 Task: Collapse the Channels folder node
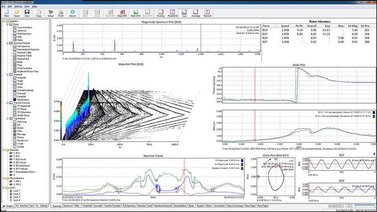(x=4, y=150)
